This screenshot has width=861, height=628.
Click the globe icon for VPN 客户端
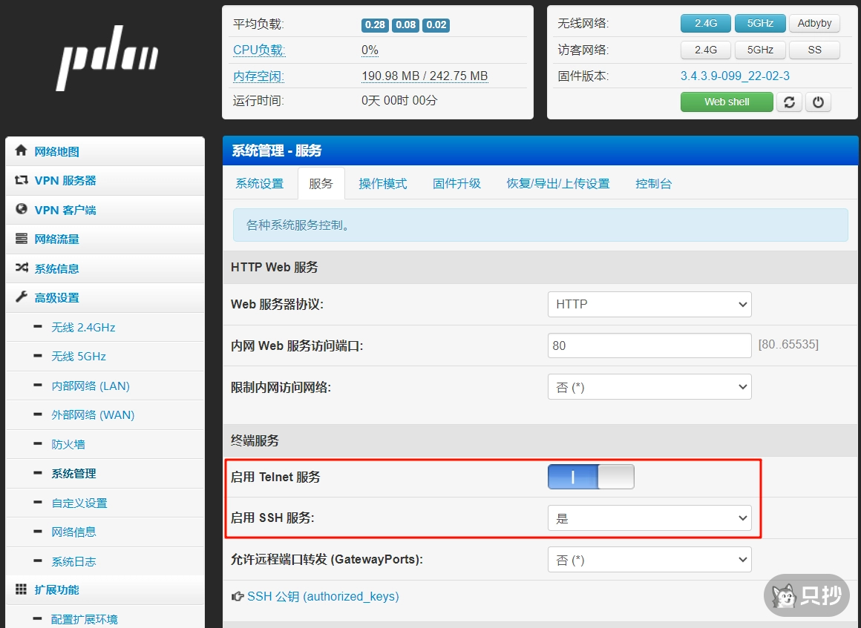coord(22,210)
